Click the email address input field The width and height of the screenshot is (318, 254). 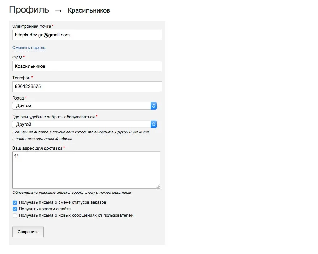pos(87,35)
